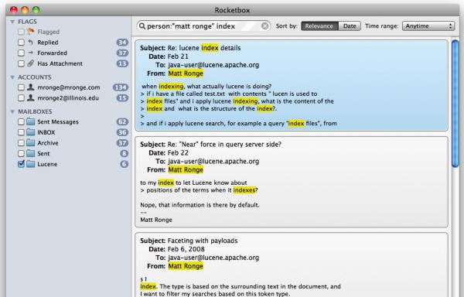Collapse the ACCOUNTS section
This screenshot has height=297, width=464.
coord(12,77)
